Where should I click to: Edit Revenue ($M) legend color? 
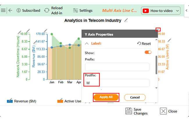[10, 100]
